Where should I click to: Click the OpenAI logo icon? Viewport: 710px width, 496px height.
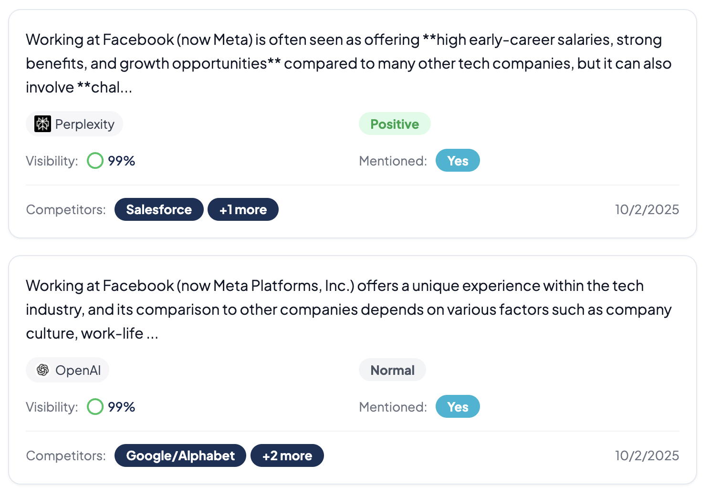42,370
